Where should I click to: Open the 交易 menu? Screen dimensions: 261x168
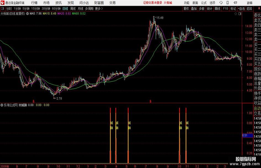(x=112, y=3)
